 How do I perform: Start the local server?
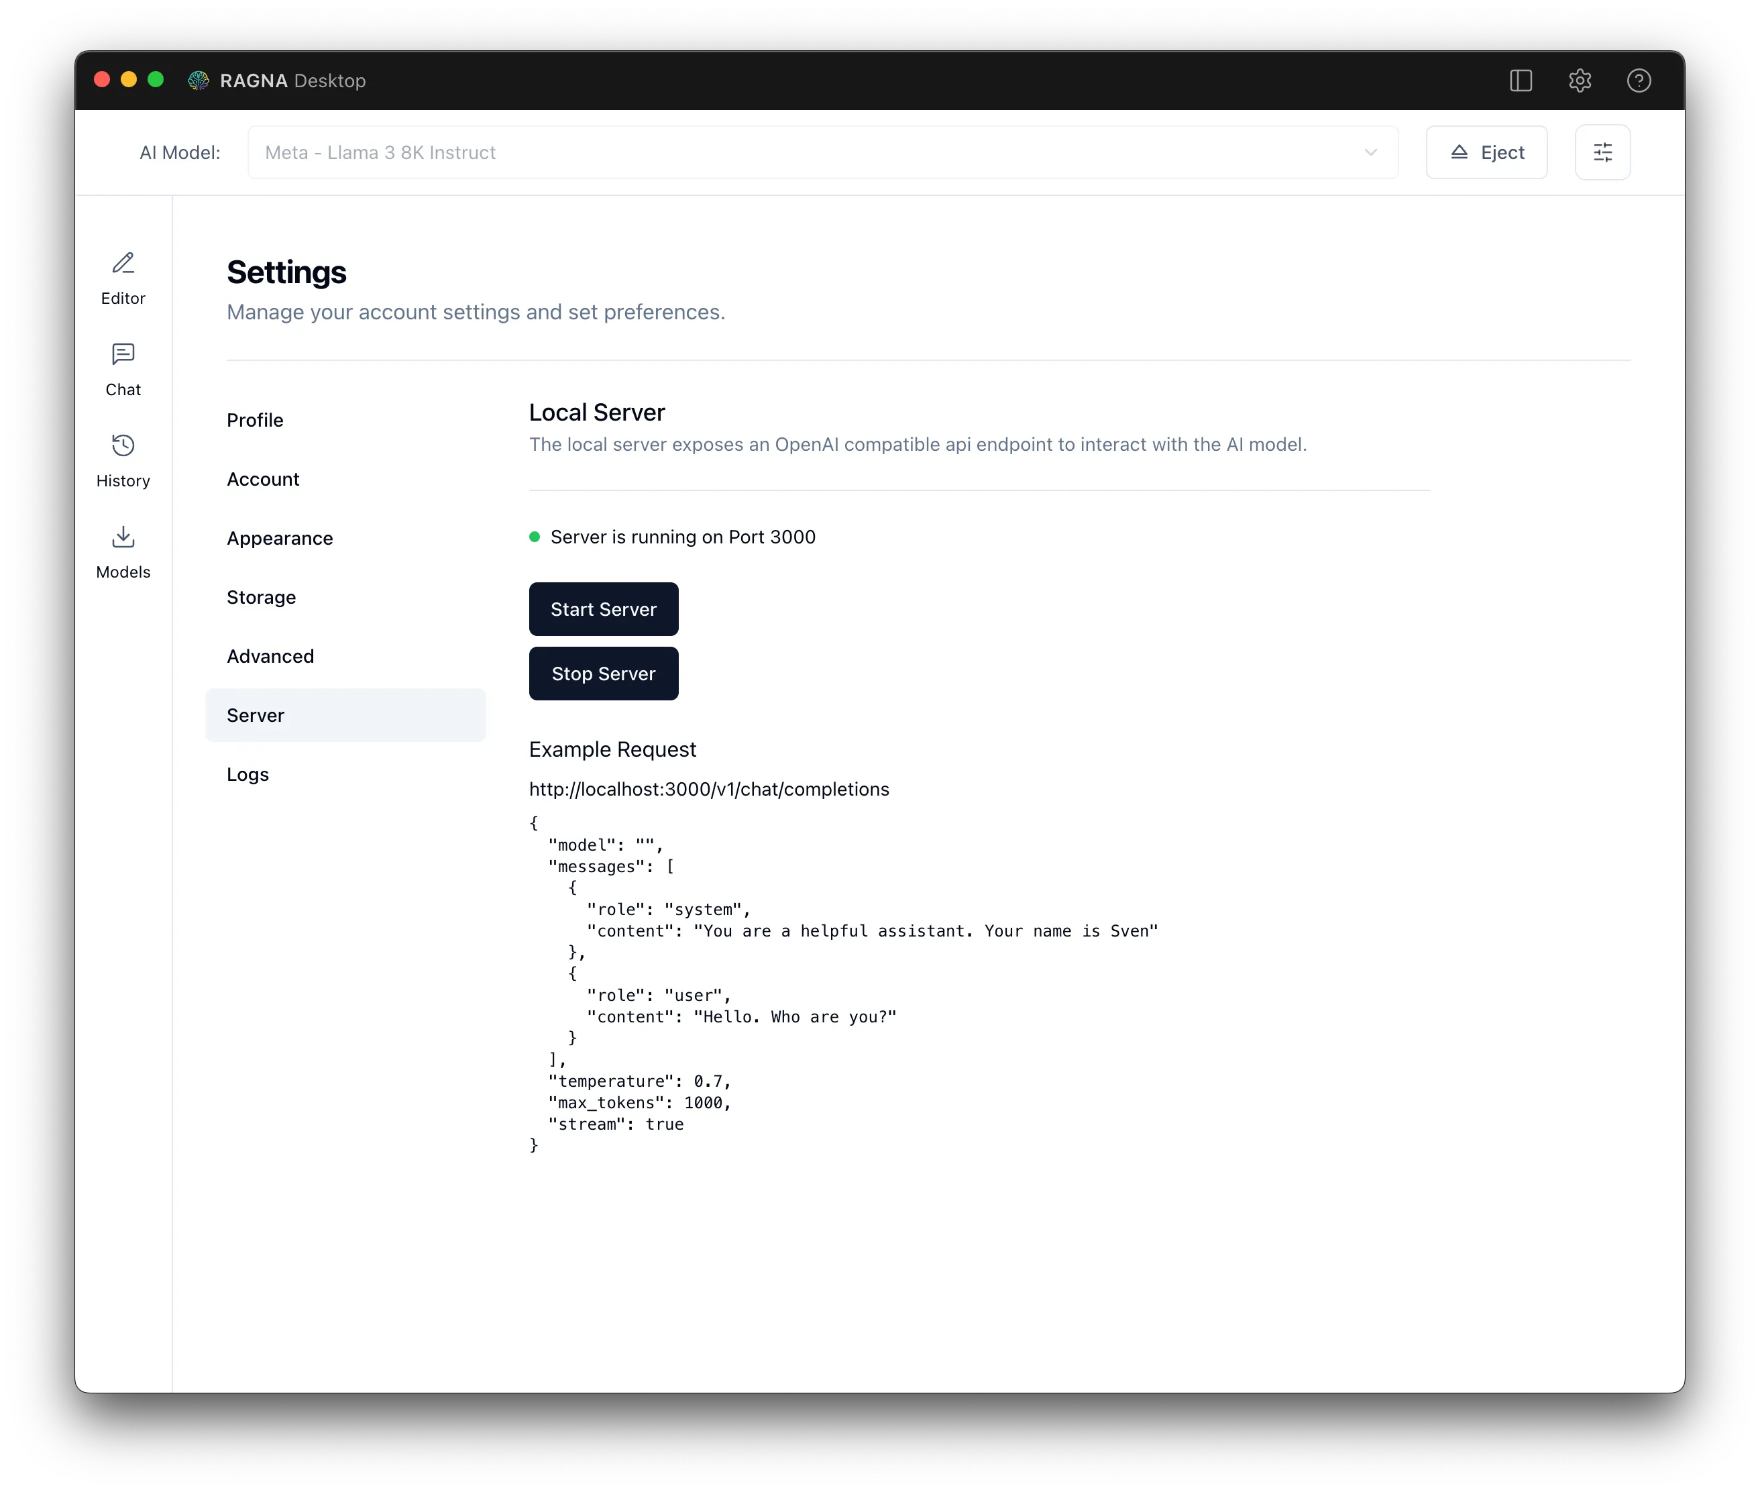(603, 609)
